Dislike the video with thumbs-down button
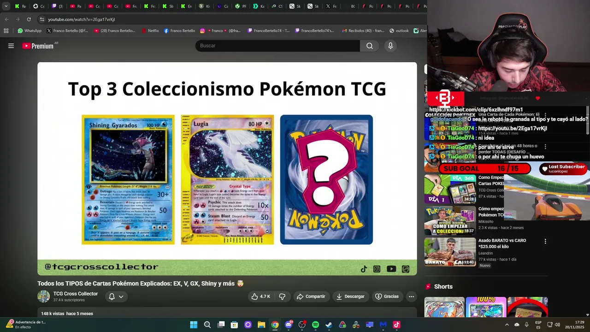This screenshot has width=590, height=332. (x=282, y=296)
